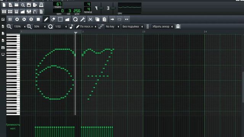The image size is (244, 137).
Task: Create new project from template
Action: [10, 5]
